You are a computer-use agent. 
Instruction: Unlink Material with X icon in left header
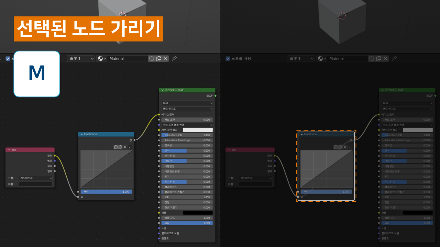[166, 59]
